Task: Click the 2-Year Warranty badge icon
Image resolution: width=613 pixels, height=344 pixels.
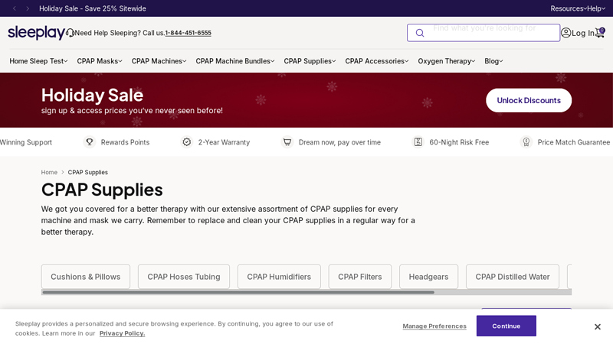Action: [187, 142]
